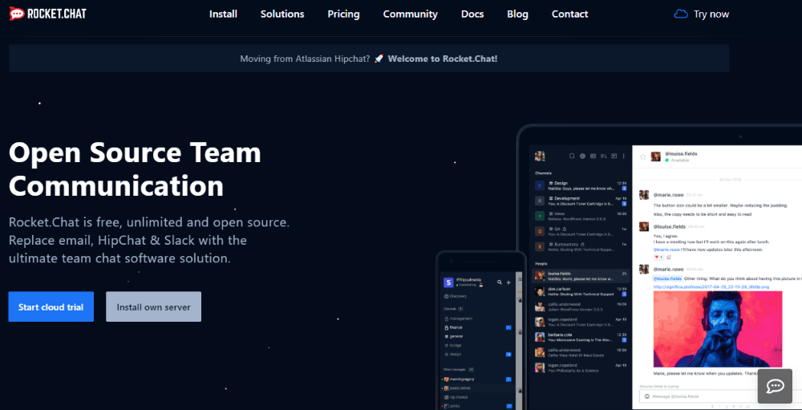Click the Try now cloud link
802x410 pixels.
coord(702,14)
